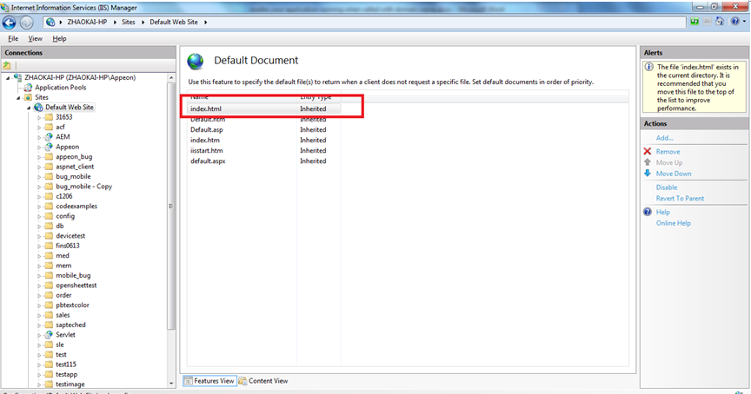Image resolution: width=751 pixels, height=394 pixels.
Task: Open the File menu
Action: [x=13, y=39]
